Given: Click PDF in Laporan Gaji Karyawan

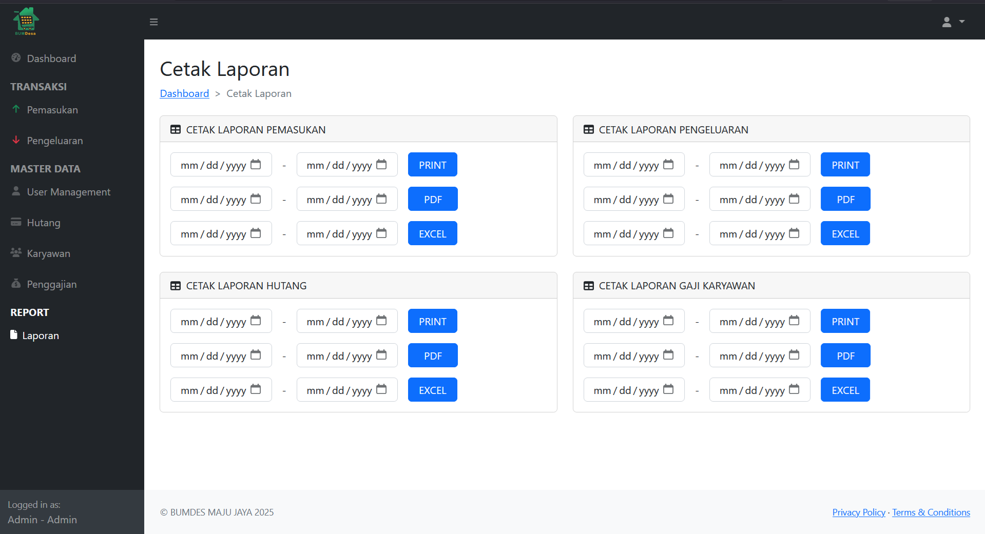Looking at the screenshot, I should (845, 355).
